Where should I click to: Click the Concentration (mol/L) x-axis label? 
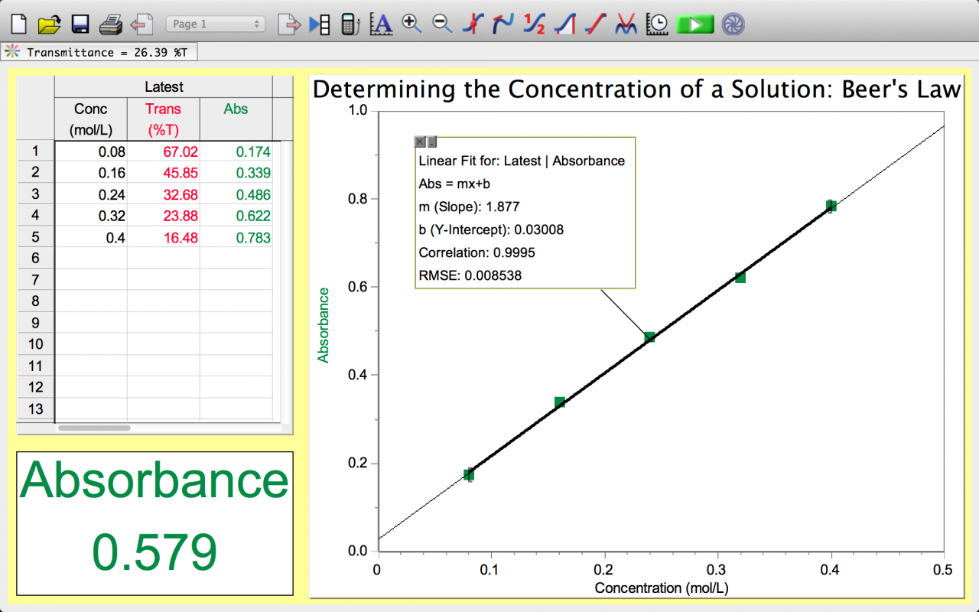click(660, 588)
